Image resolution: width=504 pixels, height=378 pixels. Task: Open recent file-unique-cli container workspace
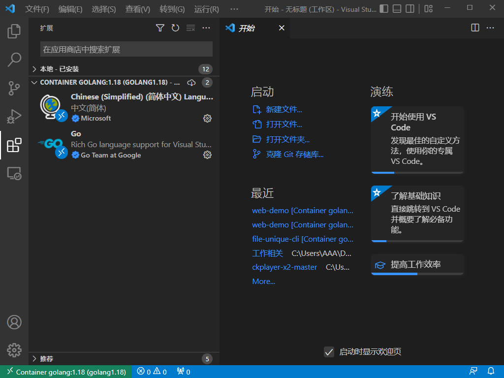303,239
